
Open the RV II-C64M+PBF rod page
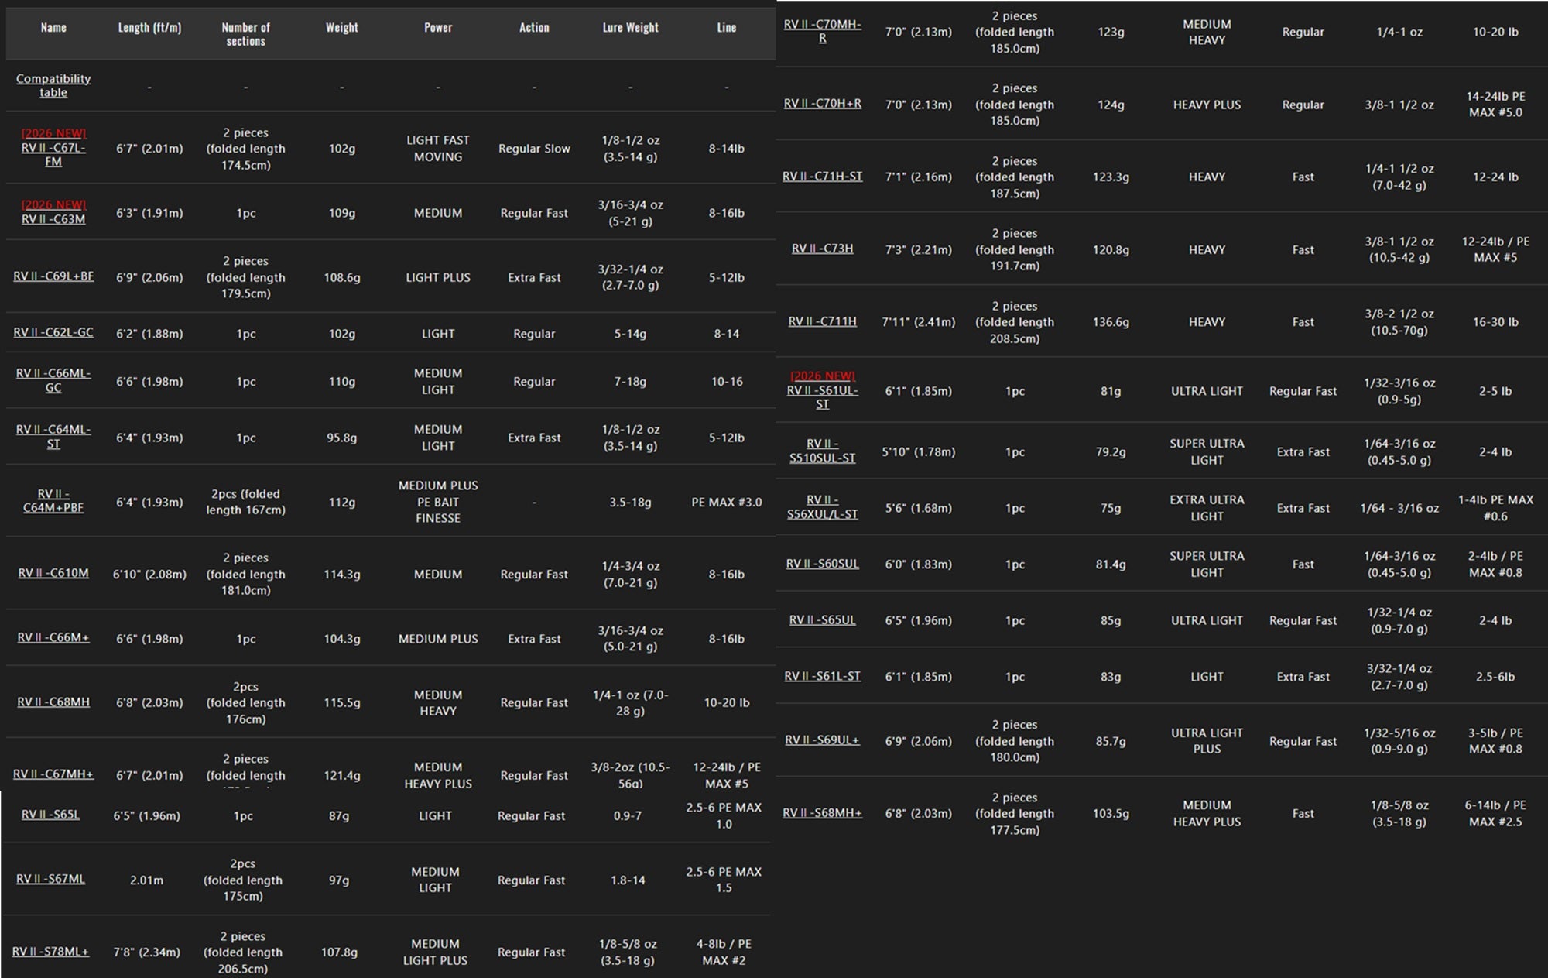pyautogui.click(x=53, y=501)
